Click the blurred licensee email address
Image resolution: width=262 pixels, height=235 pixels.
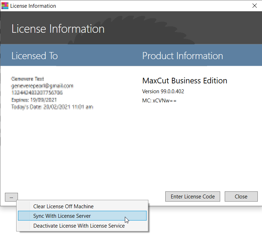point(42,86)
